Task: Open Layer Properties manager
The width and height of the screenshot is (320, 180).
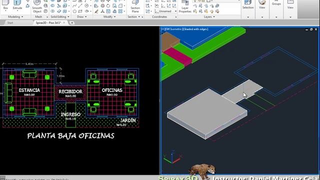Action: click(x=185, y=6)
